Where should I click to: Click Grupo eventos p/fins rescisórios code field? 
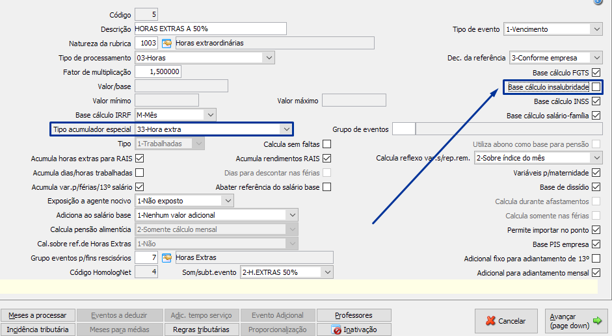(x=146, y=257)
